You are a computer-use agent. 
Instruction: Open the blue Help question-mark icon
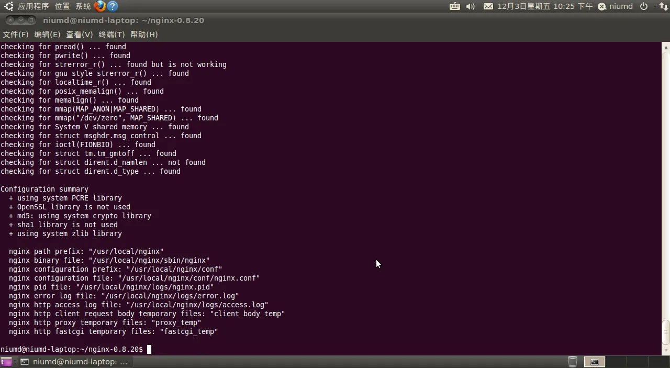point(113,6)
